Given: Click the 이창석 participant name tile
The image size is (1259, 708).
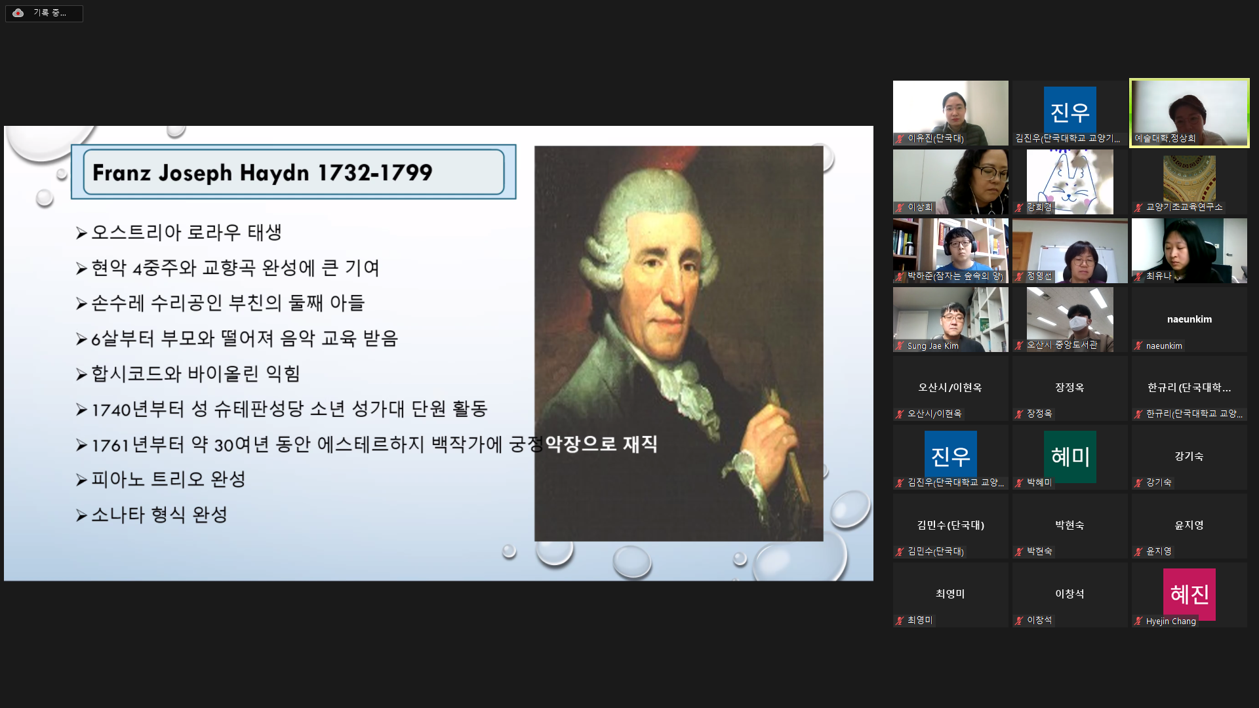Looking at the screenshot, I should tap(1069, 594).
